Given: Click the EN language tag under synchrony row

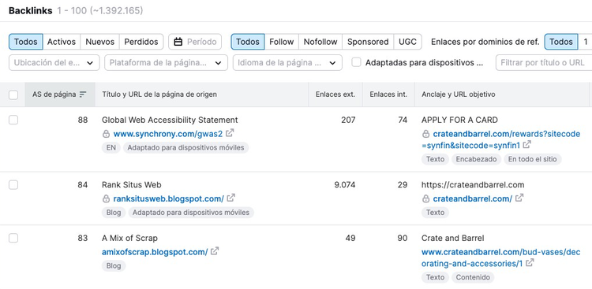Looking at the screenshot, I should pyautogui.click(x=111, y=148).
